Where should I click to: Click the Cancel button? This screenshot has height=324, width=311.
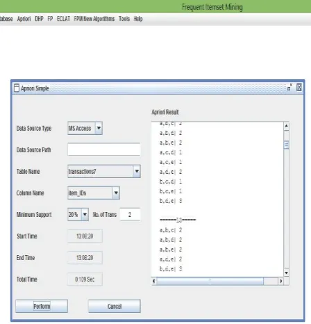coord(115,306)
